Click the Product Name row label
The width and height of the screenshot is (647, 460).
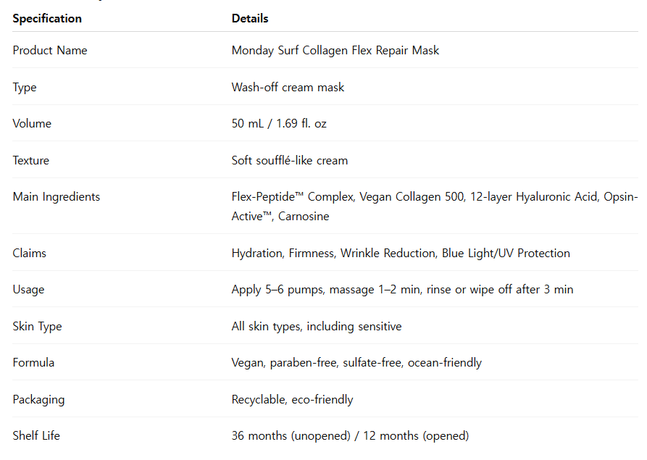[x=49, y=51]
